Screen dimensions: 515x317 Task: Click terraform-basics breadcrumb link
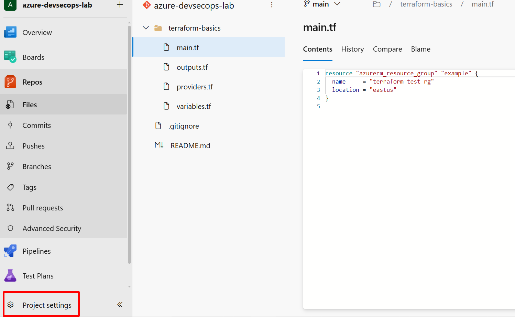click(426, 4)
